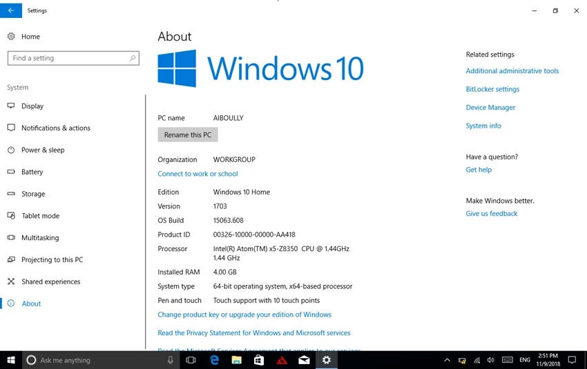Click the Settings gear in taskbar
This screenshot has width=587, height=369.
[327, 360]
